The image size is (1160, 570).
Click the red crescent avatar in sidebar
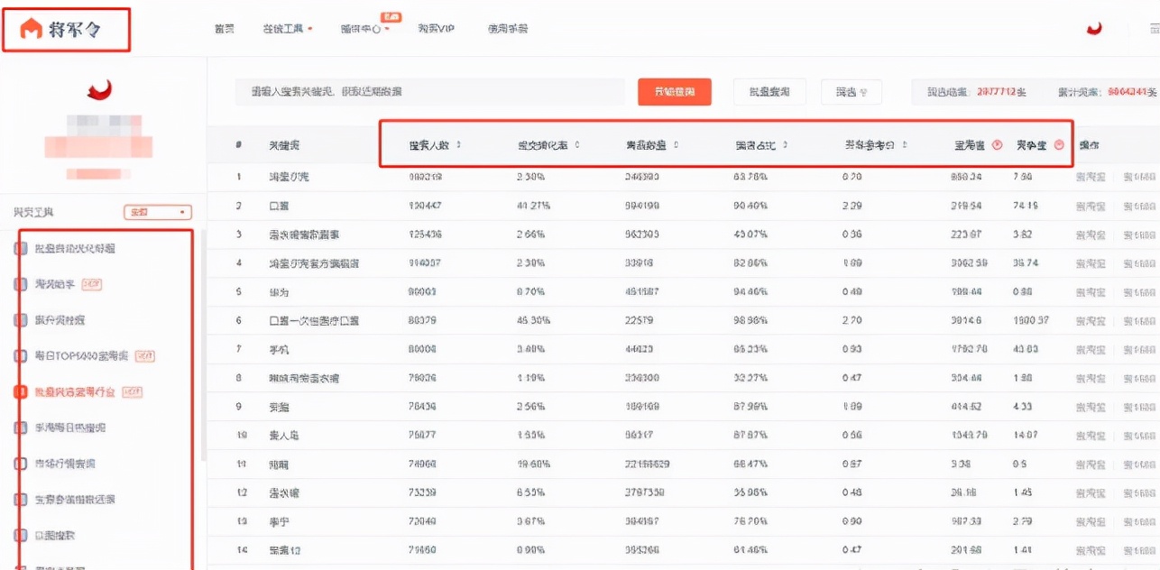coord(98,90)
